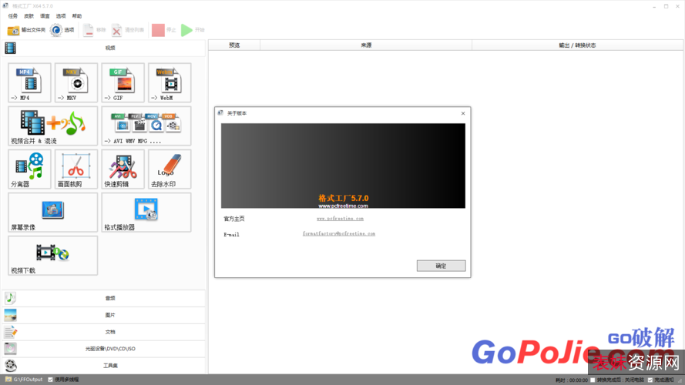Click the red 停止 stop icon
Viewport: 685px width, 385px height.
[158, 30]
